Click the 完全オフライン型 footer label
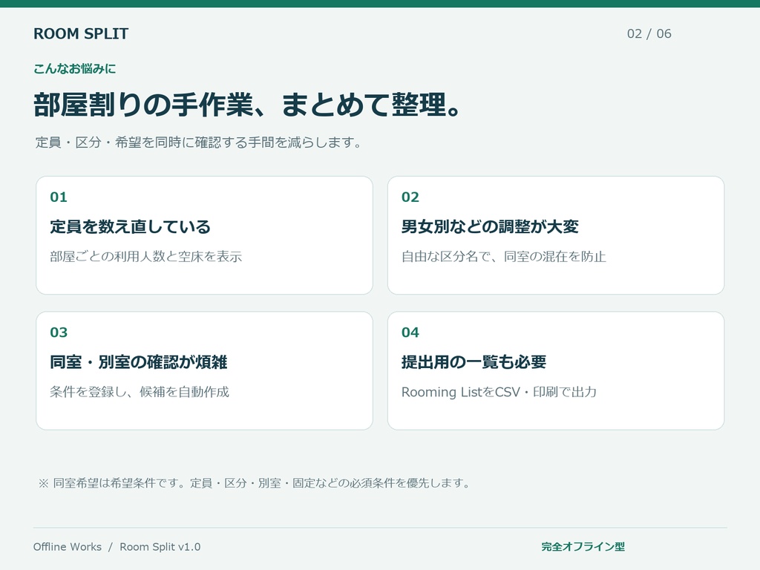This screenshot has height=570, width=760. 583,547
